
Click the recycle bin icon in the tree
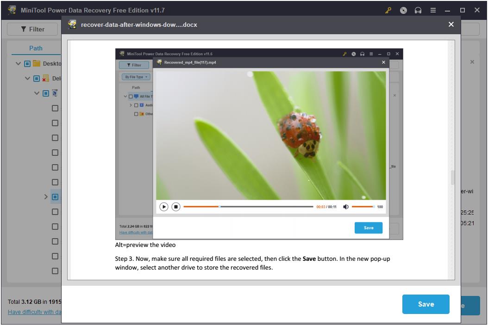point(55,93)
